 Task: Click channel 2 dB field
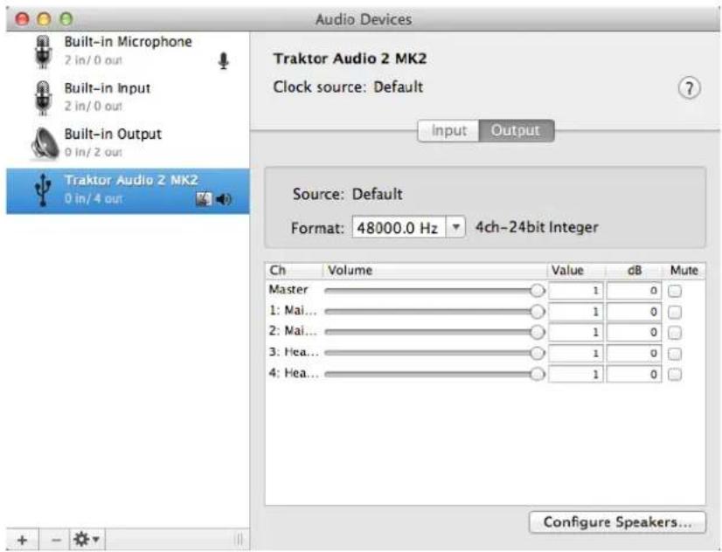(x=634, y=333)
